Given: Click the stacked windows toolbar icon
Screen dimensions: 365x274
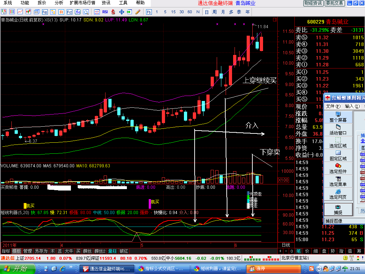Looking at the screenshot, I should point(37,12).
